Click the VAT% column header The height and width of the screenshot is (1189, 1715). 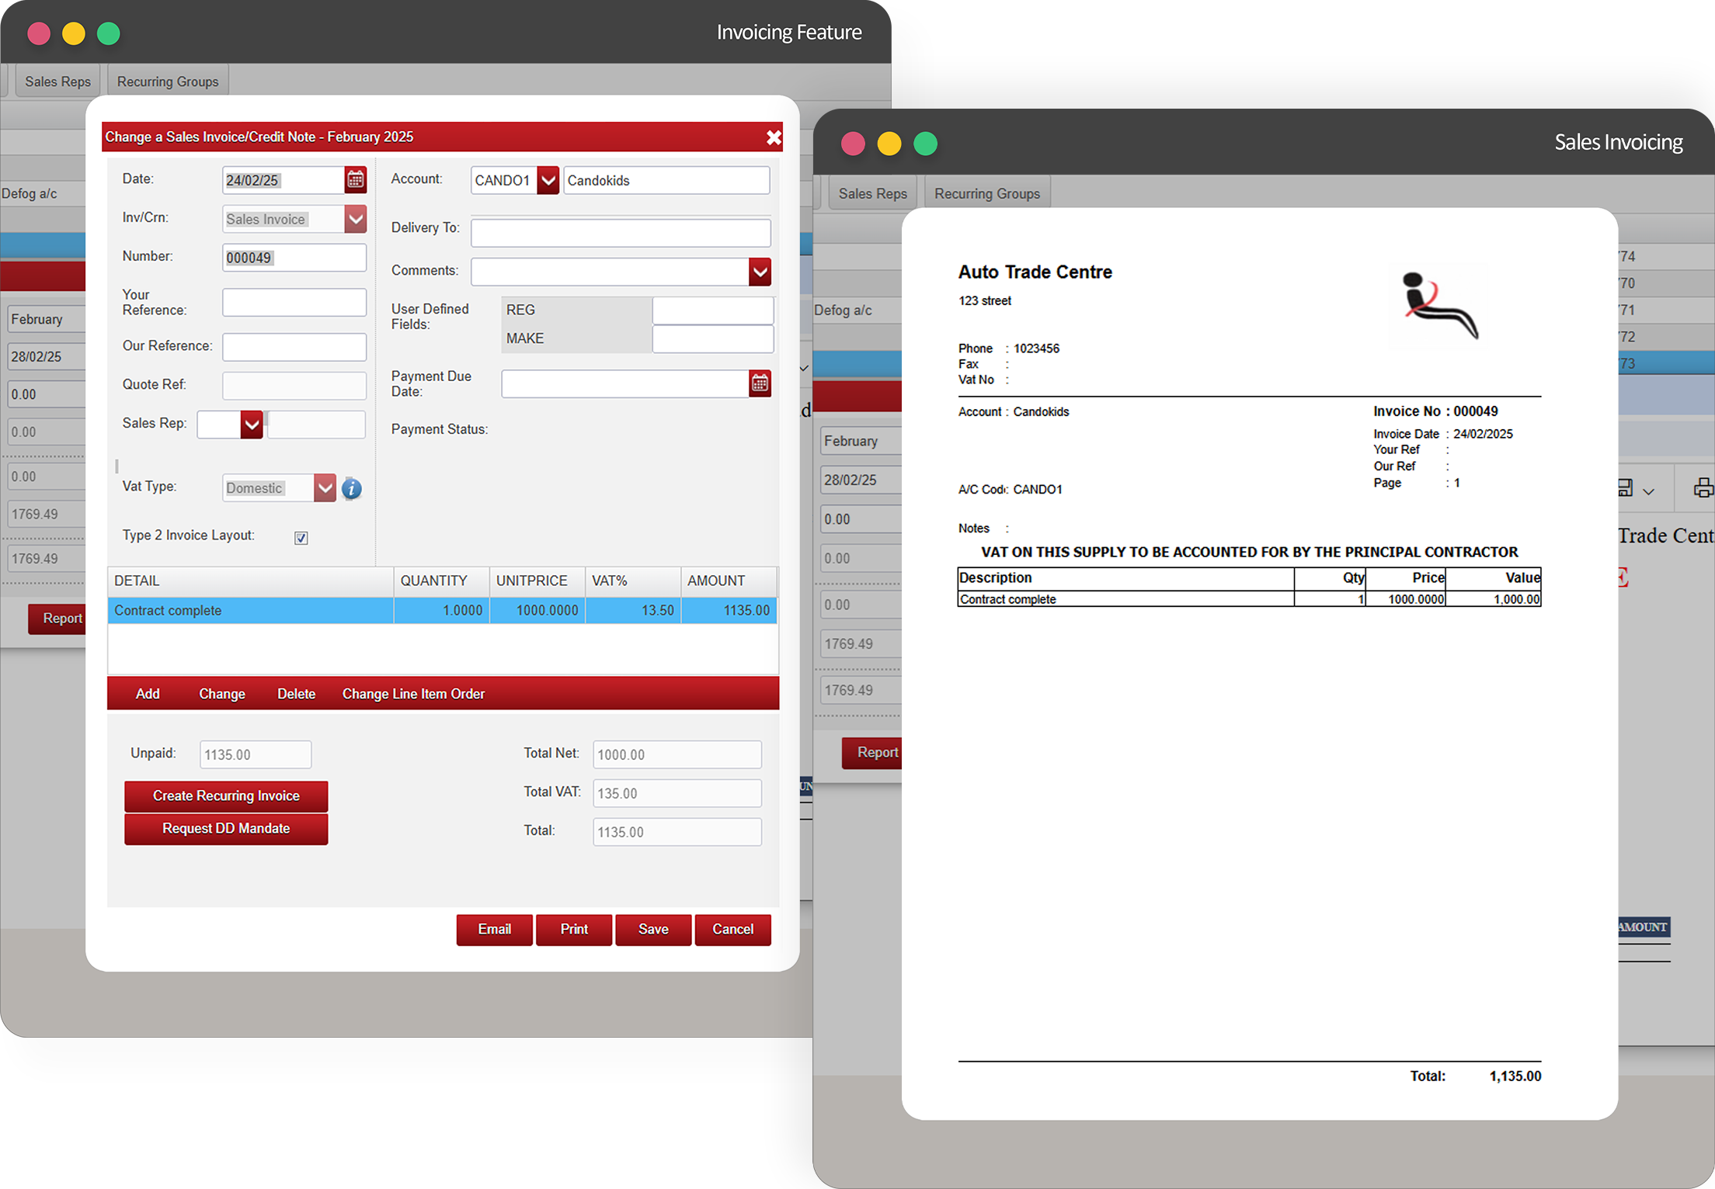point(633,581)
